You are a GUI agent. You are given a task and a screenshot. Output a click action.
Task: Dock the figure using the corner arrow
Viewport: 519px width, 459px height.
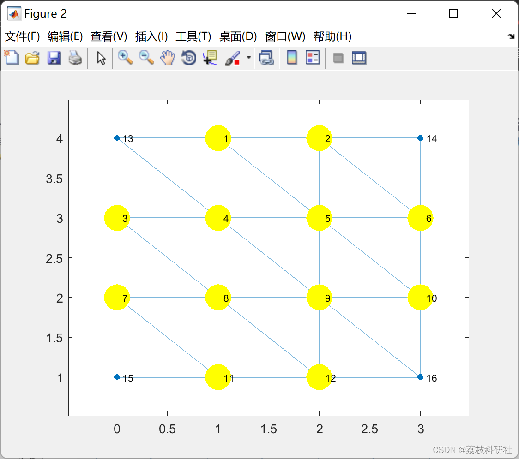click(511, 36)
